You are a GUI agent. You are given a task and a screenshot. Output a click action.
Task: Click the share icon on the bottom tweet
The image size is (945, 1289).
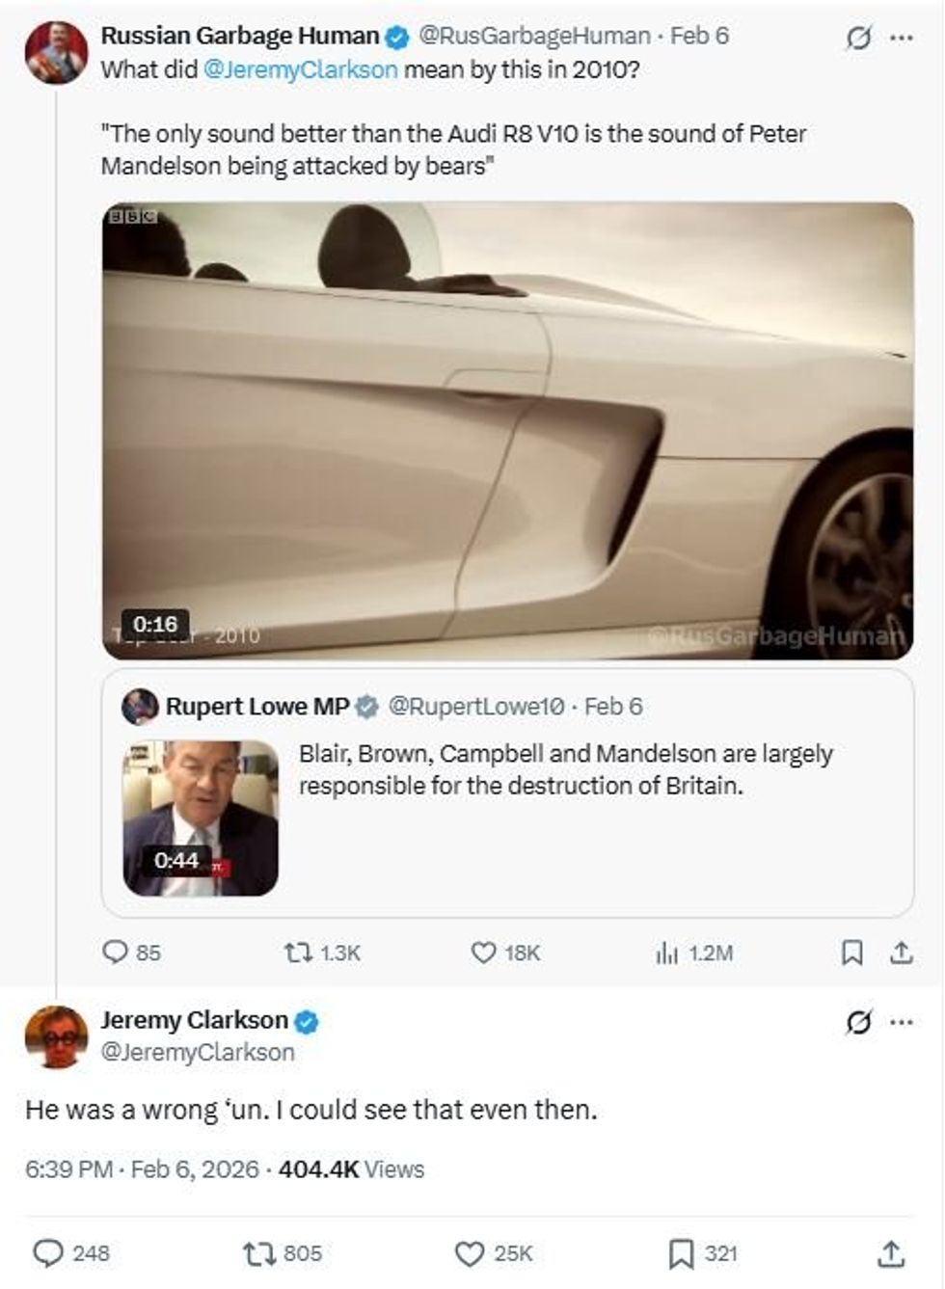click(888, 1254)
